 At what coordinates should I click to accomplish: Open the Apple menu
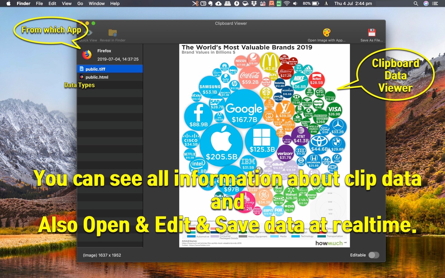[x=8, y=3]
